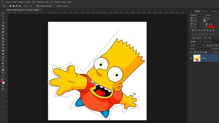Select the Path Selection tool
This screenshot has height=123, width=219.
[3, 64]
